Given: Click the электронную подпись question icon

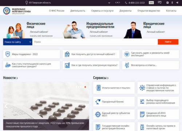Looking at the screenshot, I should (x=67, y=65).
